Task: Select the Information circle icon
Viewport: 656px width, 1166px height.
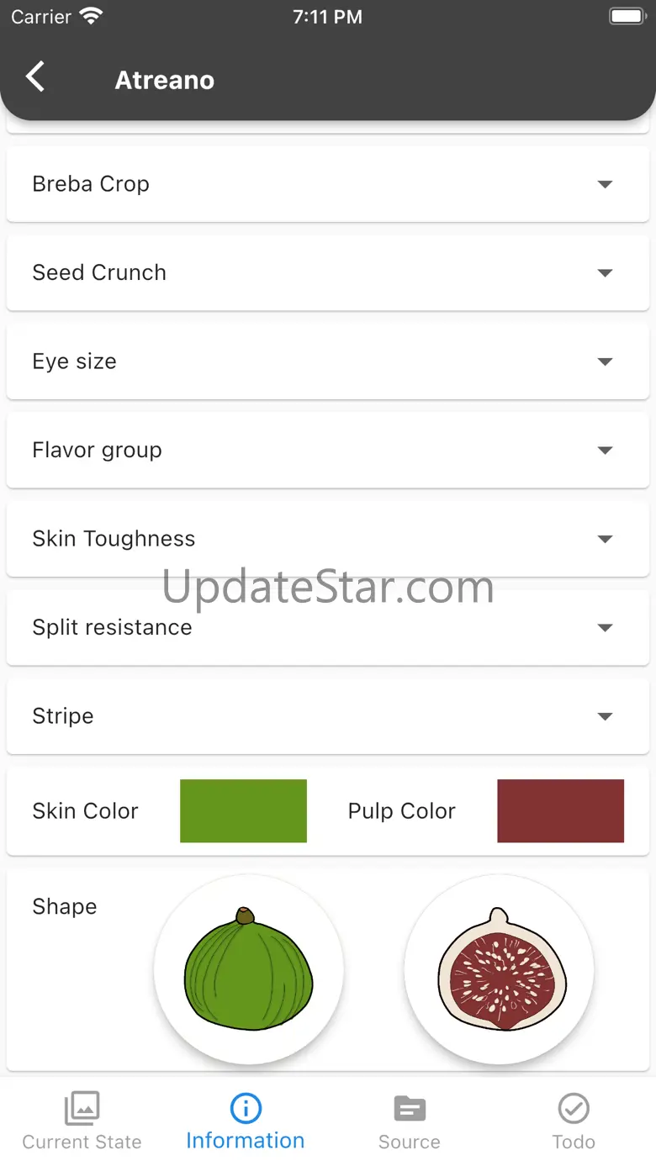Action: click(x=246, y=1108)
